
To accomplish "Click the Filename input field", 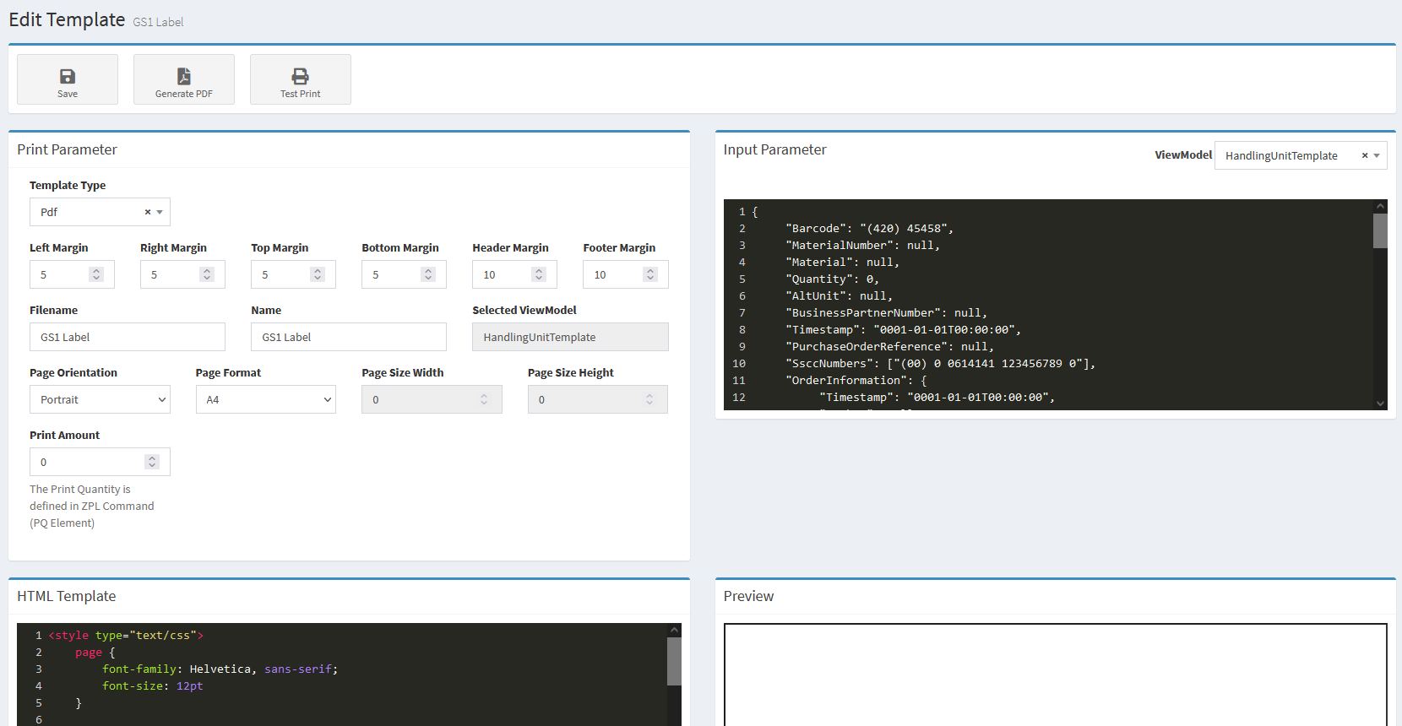I will point(127,337).
